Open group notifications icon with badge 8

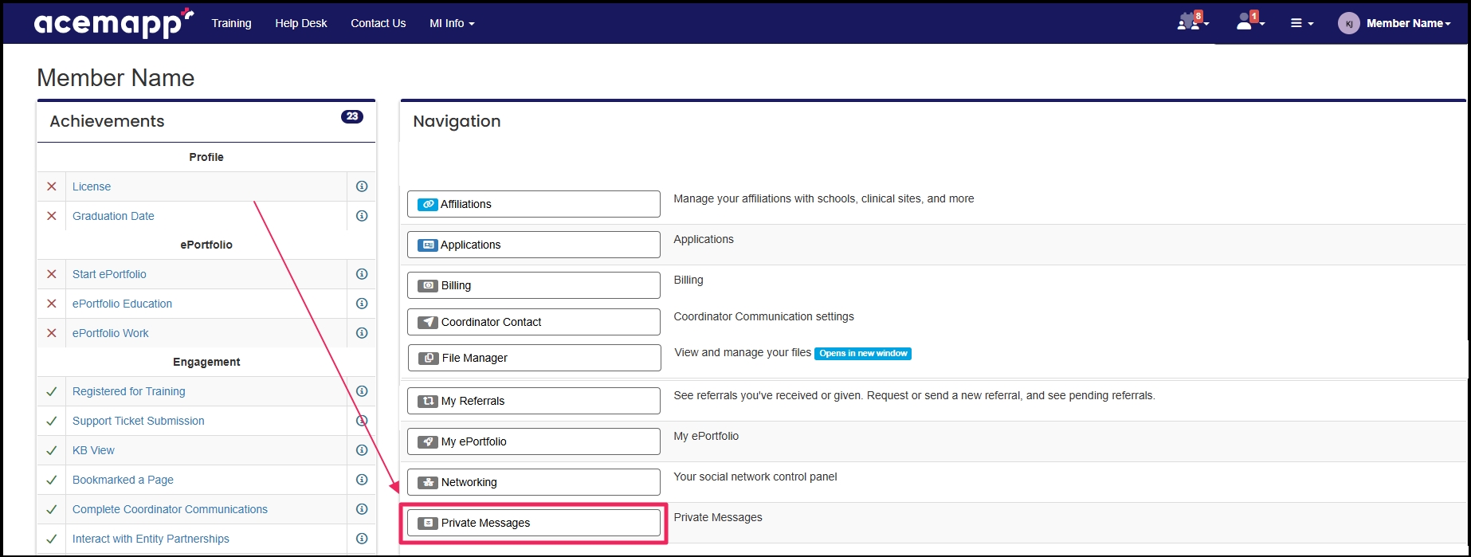[x=1192, y=22]
